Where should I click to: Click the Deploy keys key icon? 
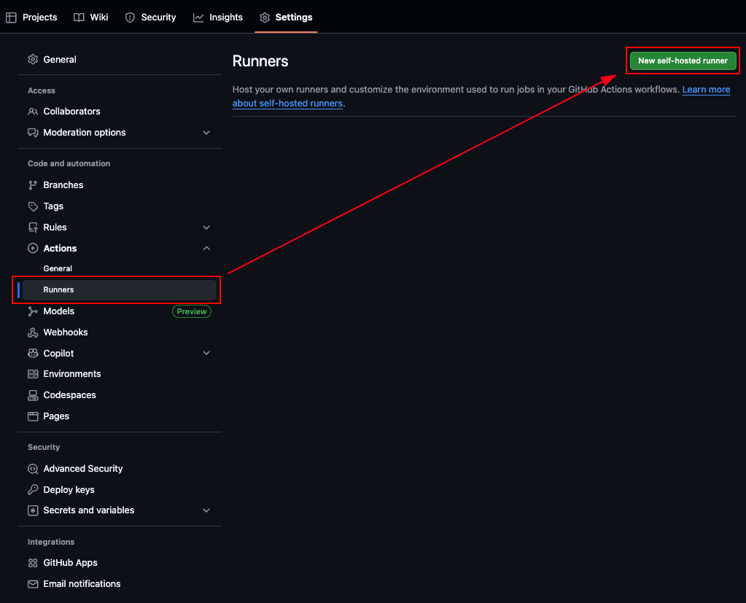click(33, 490)
